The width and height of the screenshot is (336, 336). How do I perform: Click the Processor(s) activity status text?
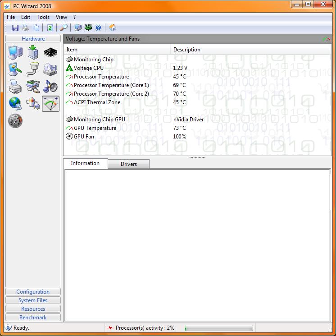[x=145, y=328]
